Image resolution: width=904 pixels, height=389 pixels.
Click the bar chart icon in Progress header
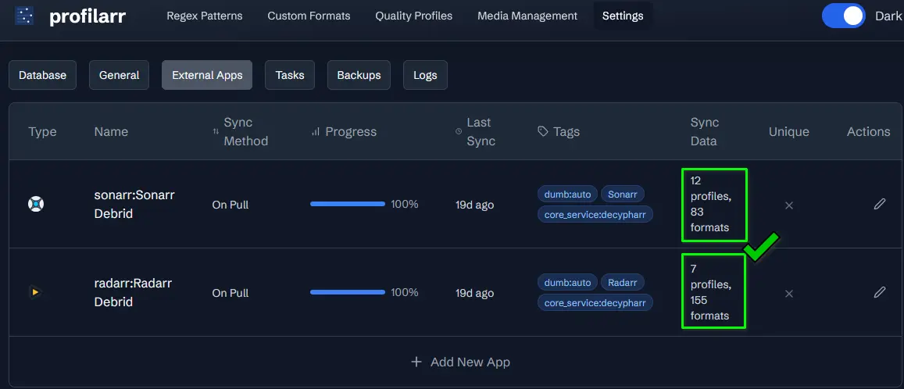[x=316, y=132]
